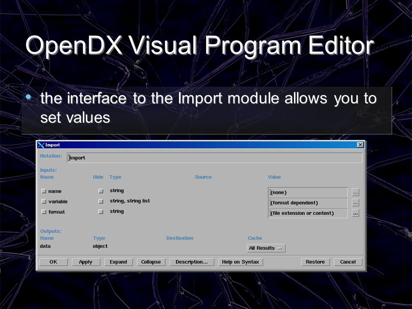Enable the Hide checkbox for variable row
Viewport: 412px width, 309px height.
tap(100, 201)
